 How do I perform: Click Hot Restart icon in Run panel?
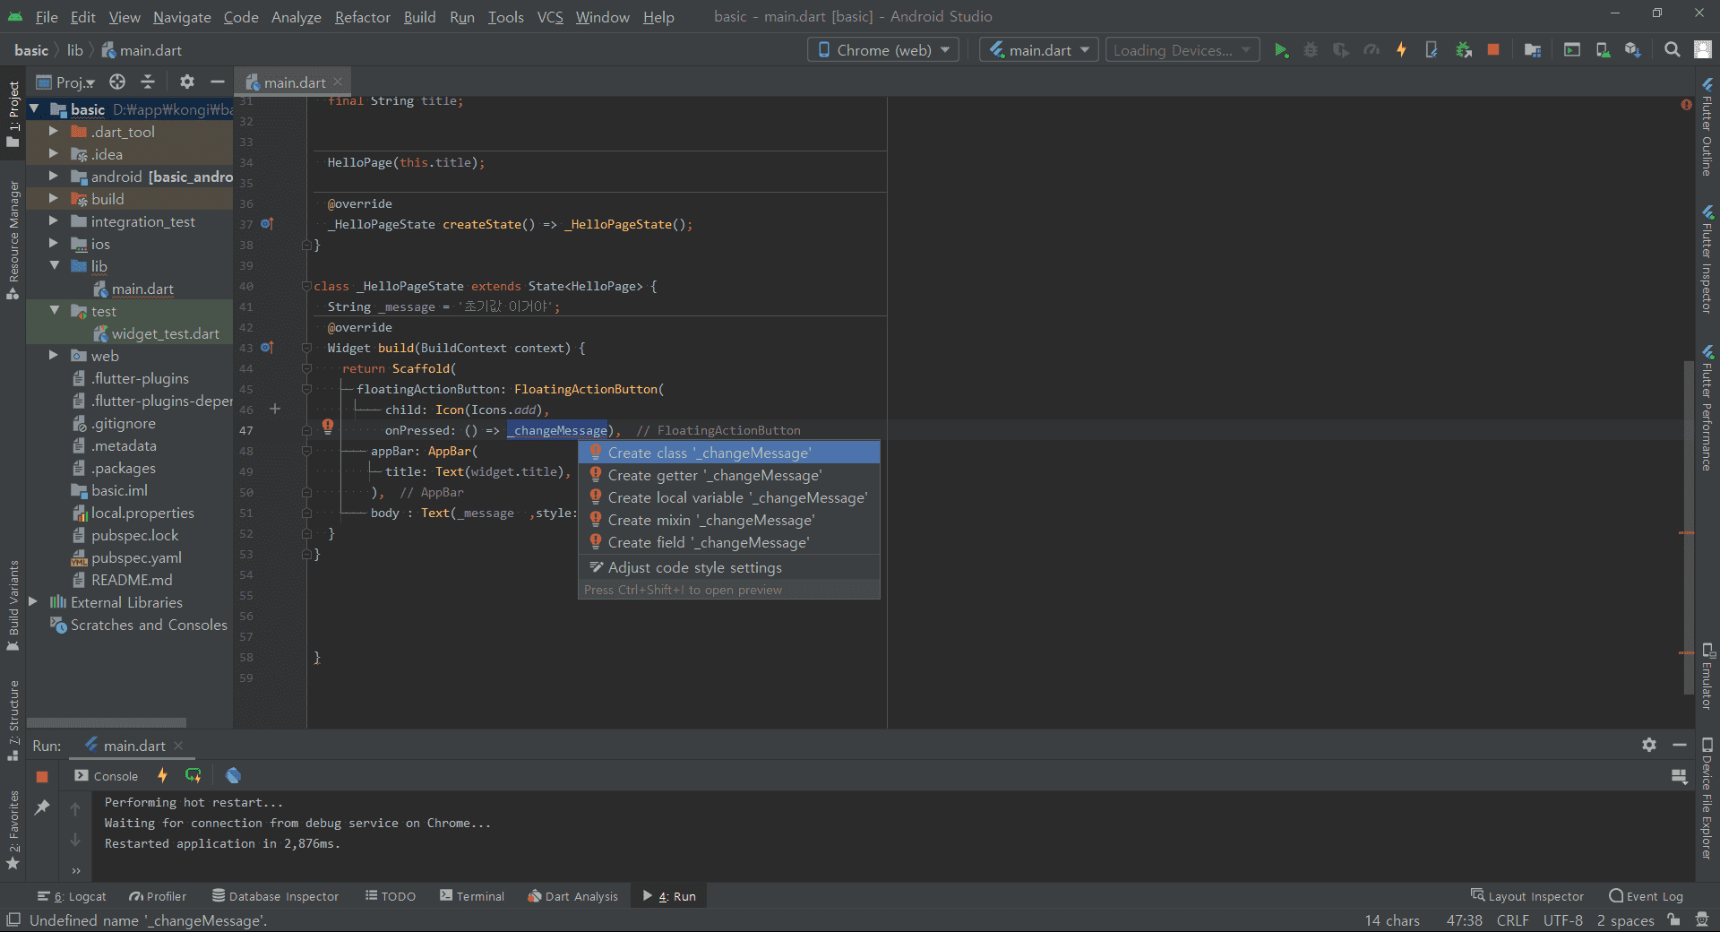[193, 775]
